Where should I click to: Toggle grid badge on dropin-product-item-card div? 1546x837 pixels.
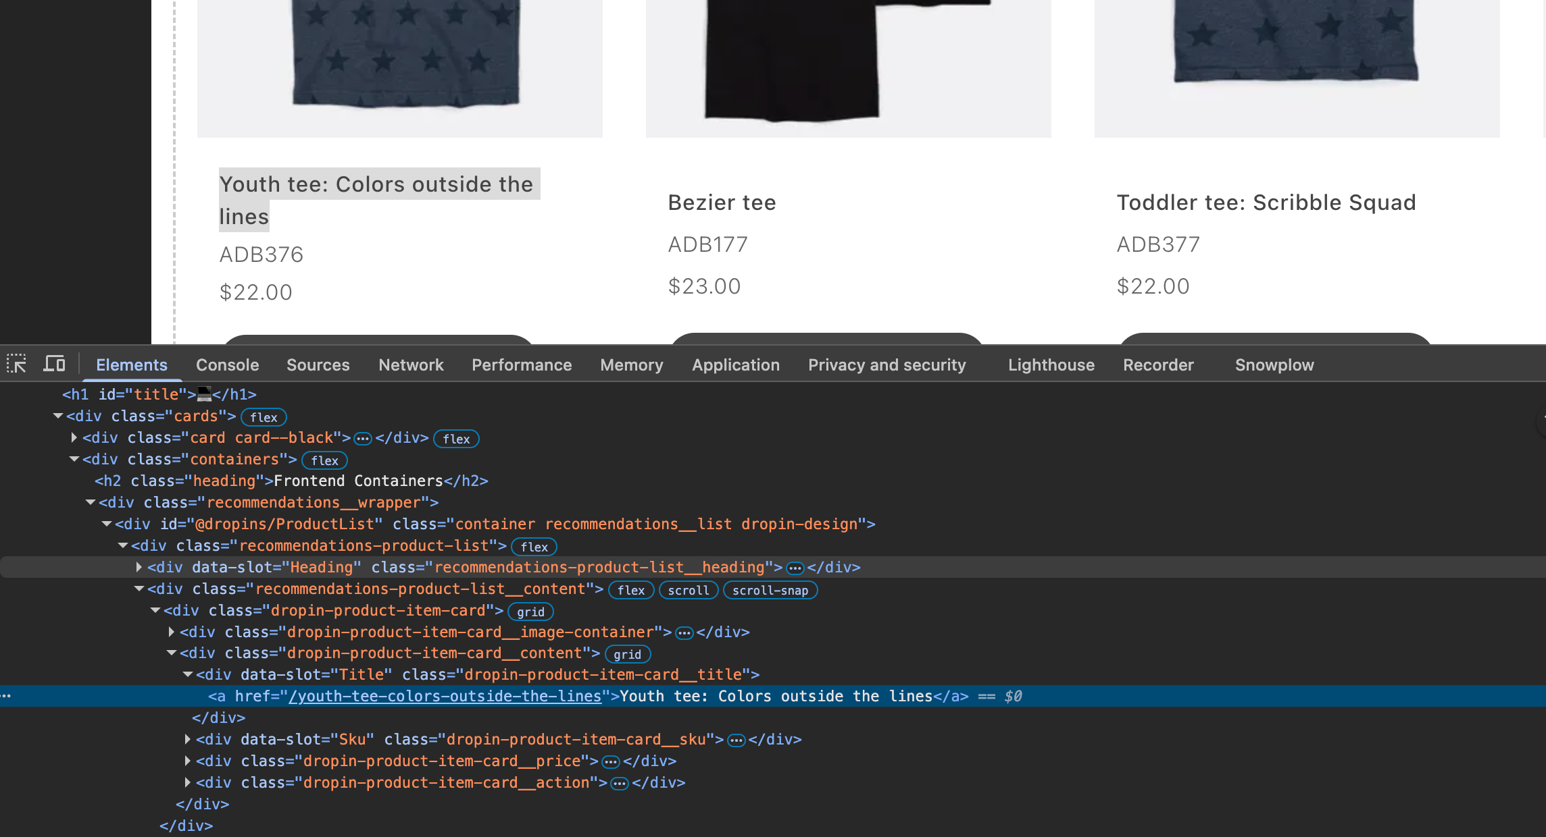click(x=530, y=612)
